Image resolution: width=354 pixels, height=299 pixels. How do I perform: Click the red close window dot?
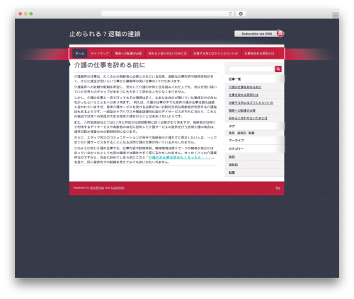coord(21,13)
